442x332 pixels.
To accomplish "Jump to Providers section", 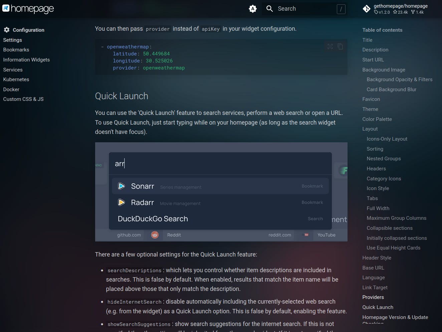I will 373,297.
